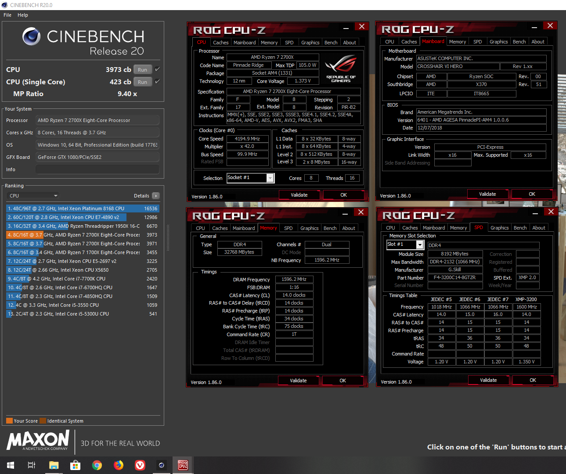This screenshot has width=566, height=474.
Task: Launch Firefox from the taskbar
Action: coord(119,465)
